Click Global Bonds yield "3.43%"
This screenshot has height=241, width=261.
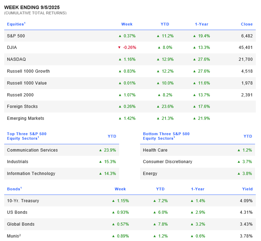tap(246, 224)
